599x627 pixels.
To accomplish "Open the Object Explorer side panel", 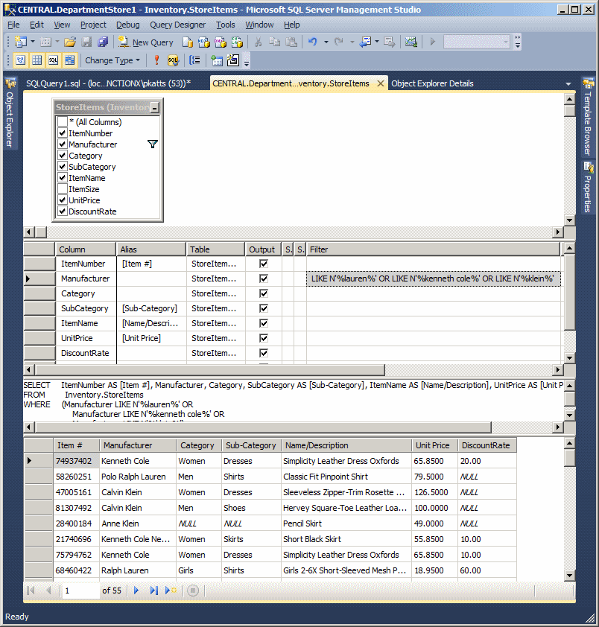I will click(x=10, y=114).
